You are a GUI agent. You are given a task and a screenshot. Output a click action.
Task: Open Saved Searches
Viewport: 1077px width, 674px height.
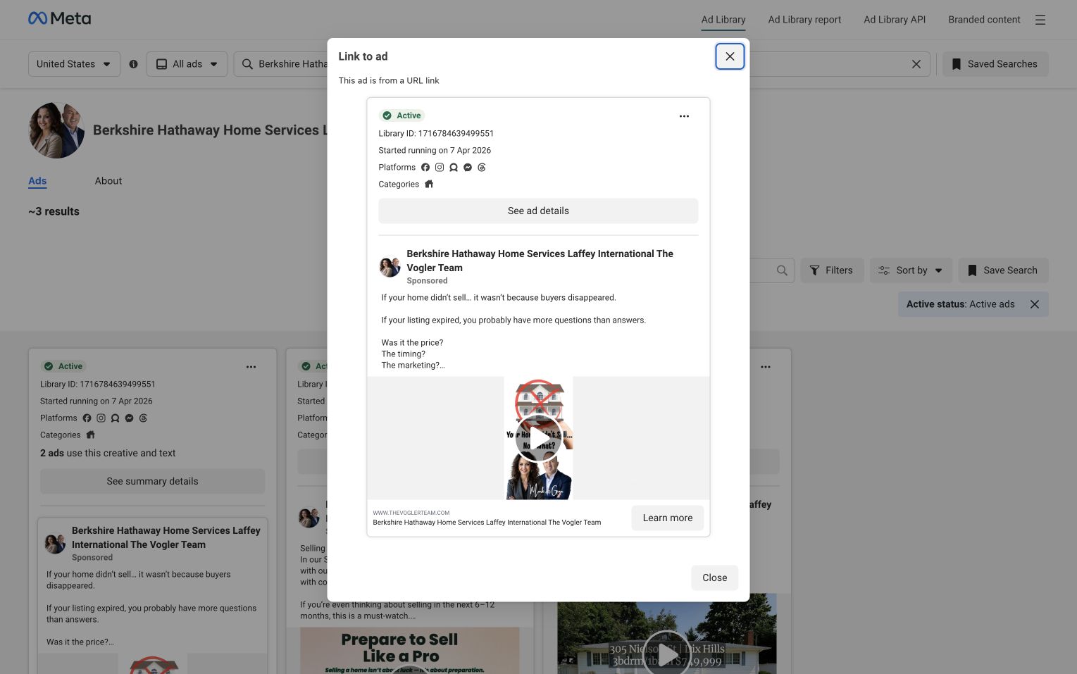click(995, 64)
